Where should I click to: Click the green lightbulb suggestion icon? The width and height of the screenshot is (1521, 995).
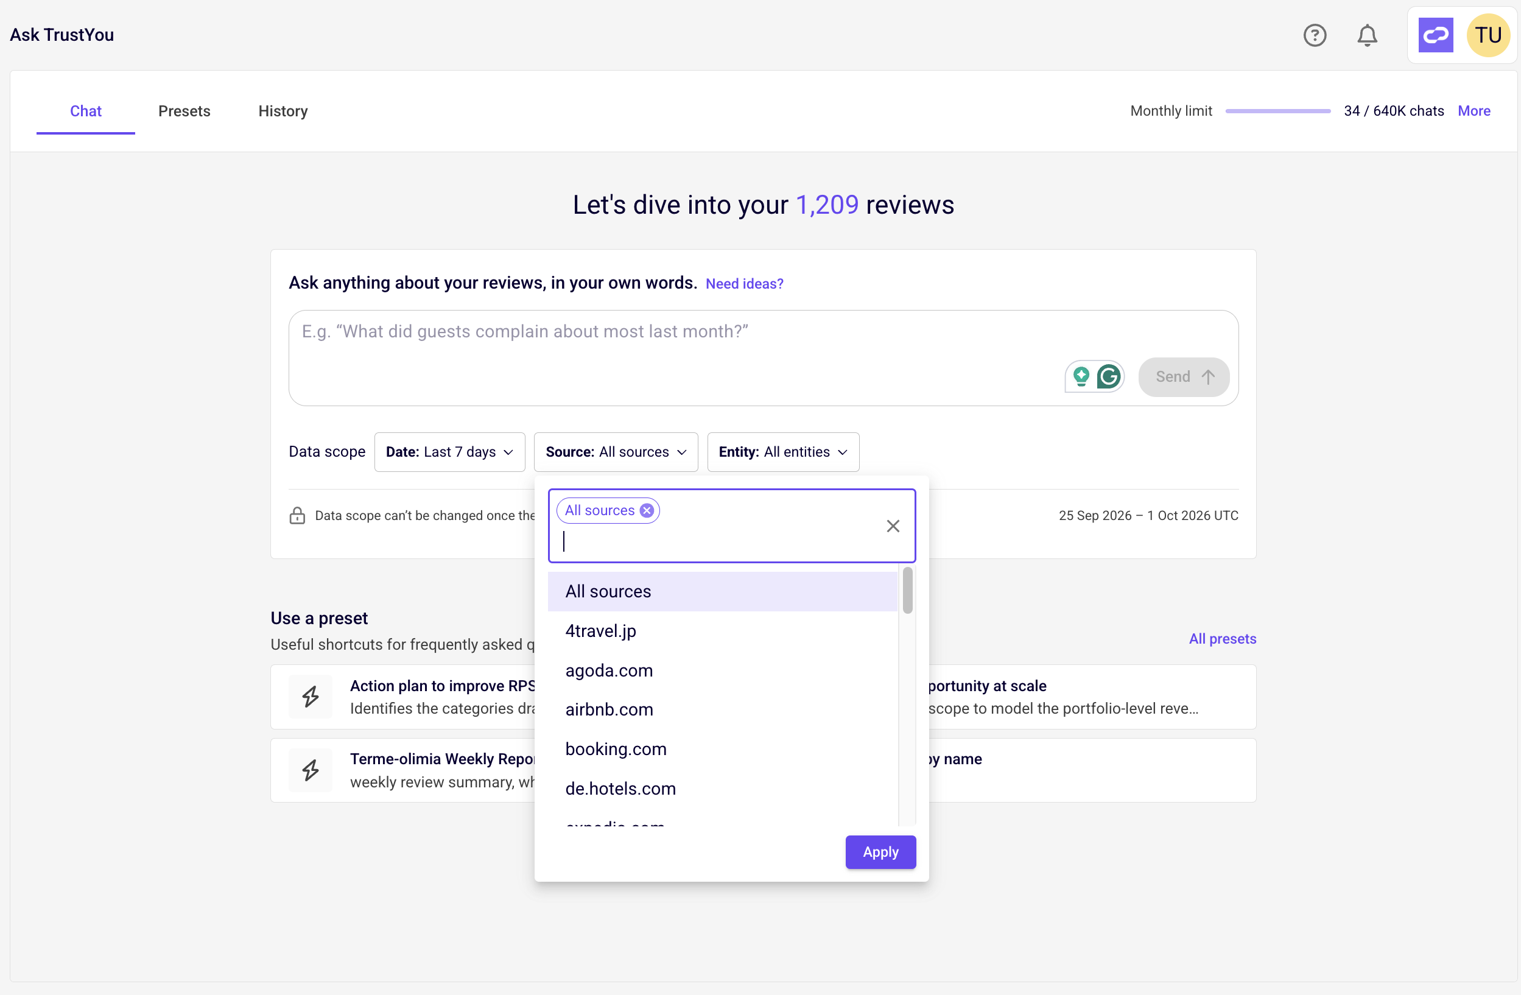(x=1081, y=376)
